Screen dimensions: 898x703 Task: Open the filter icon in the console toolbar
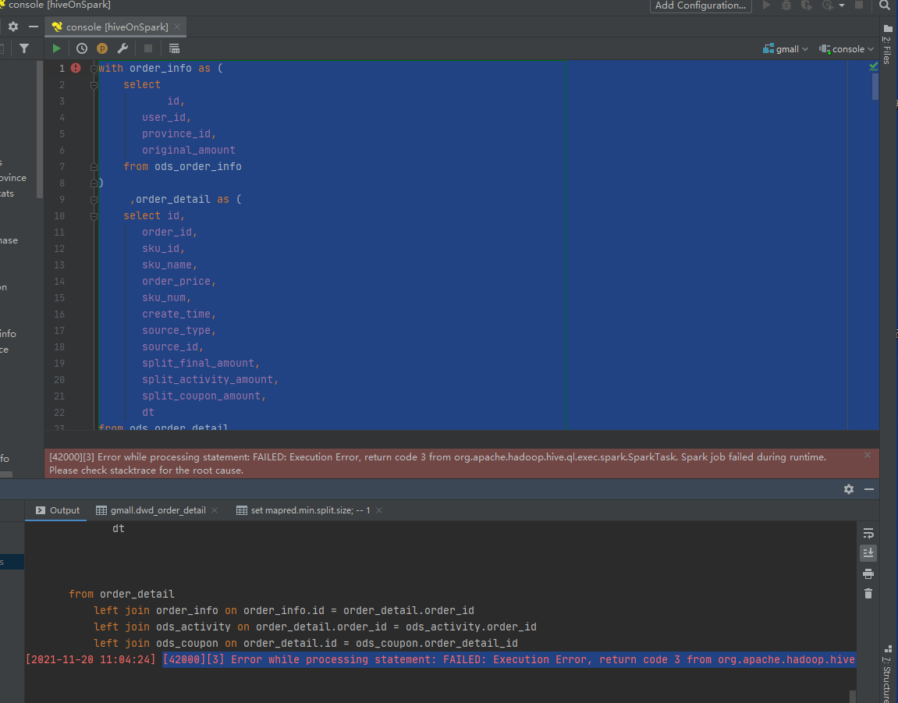pos(24,48)
